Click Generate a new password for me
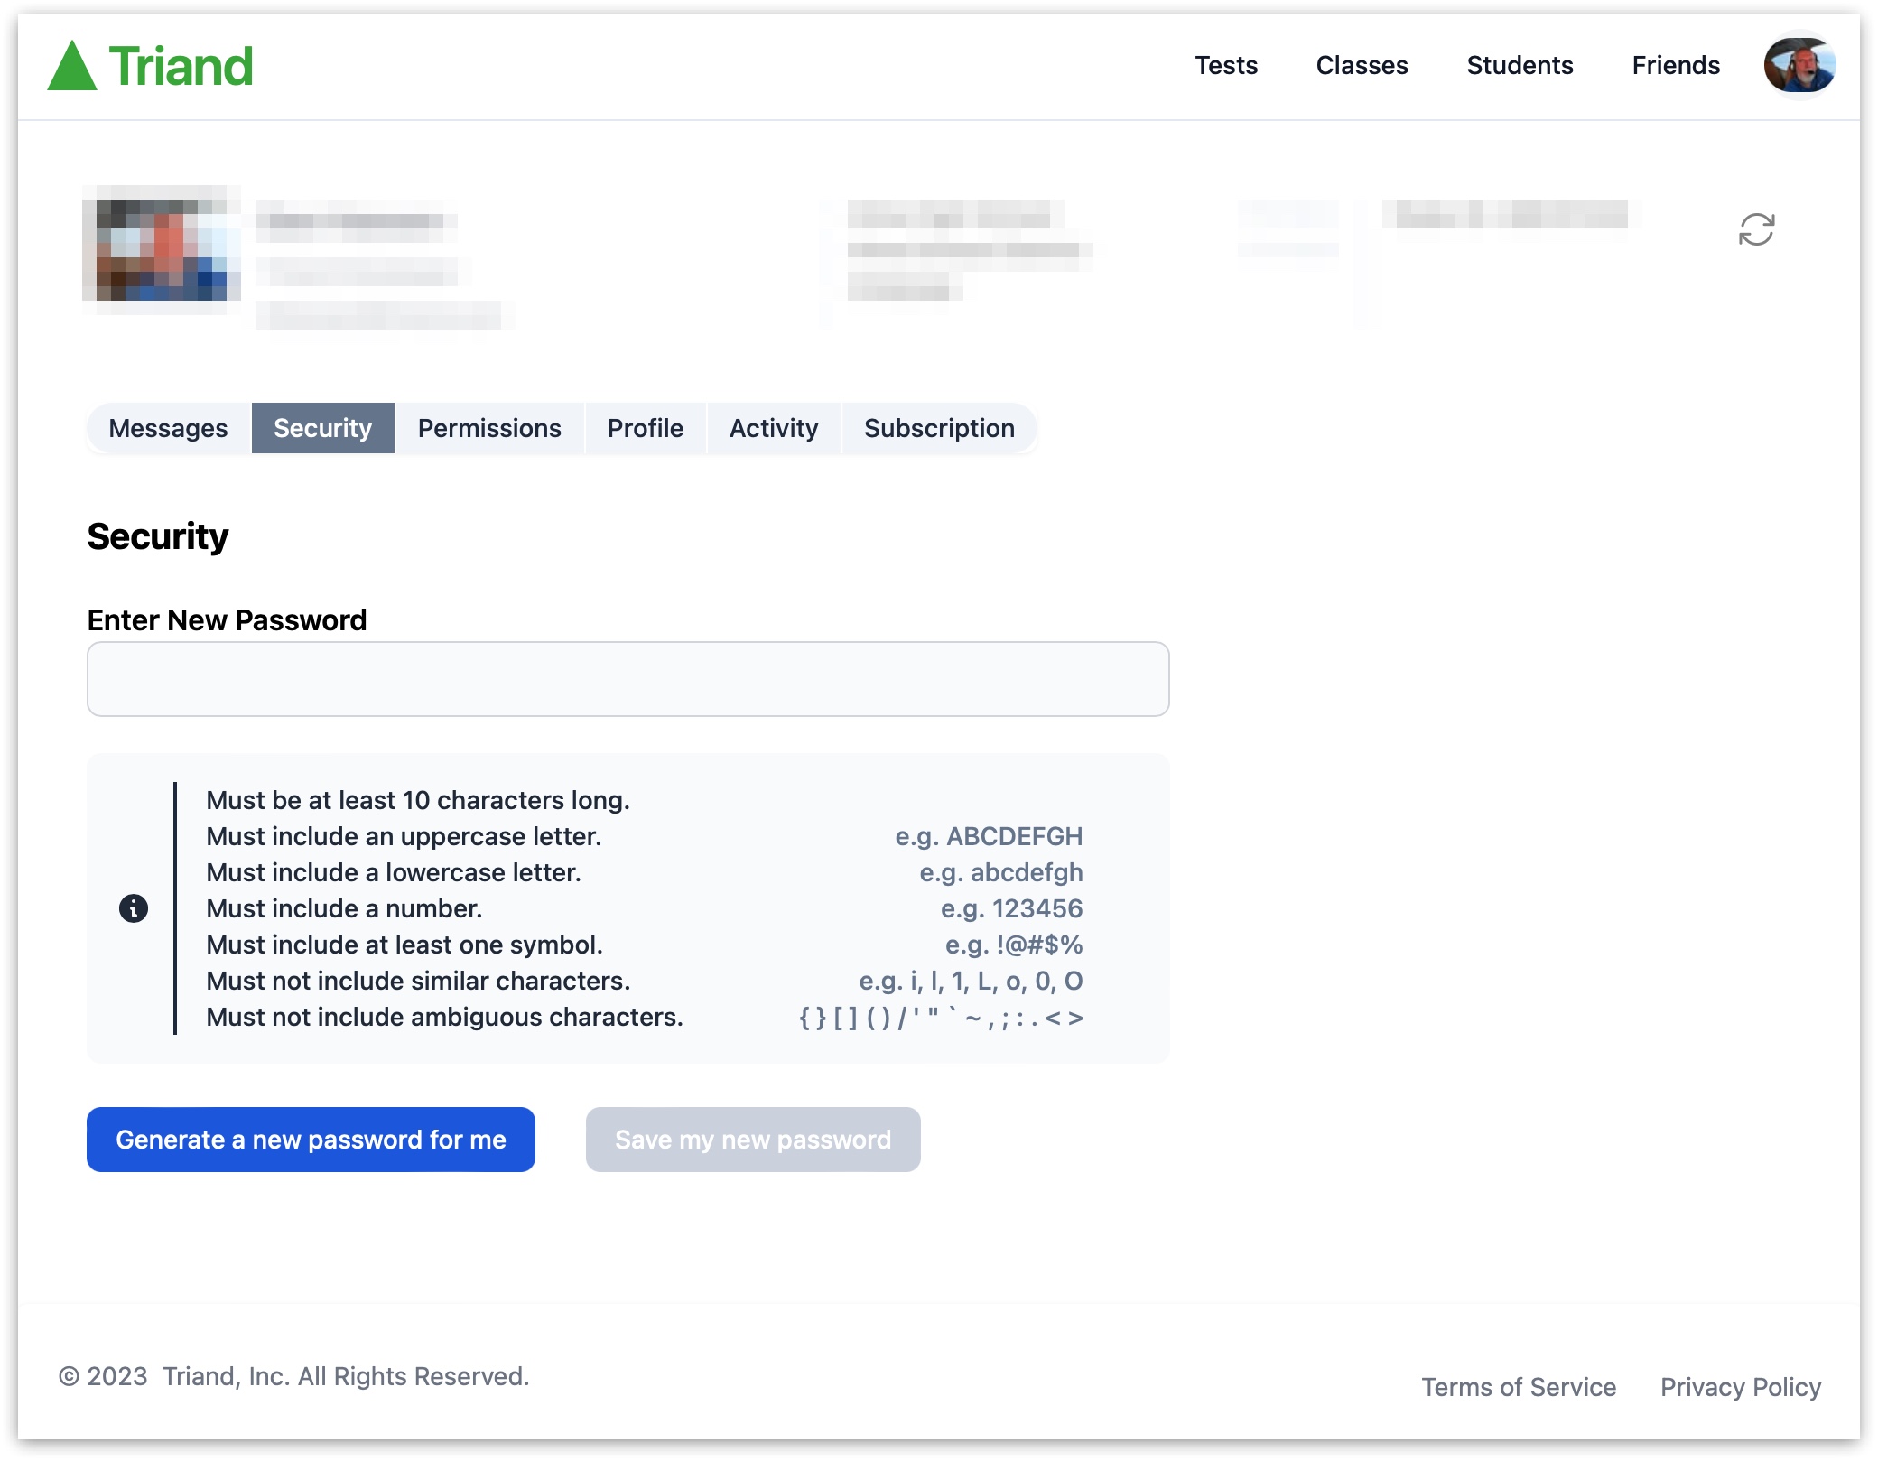The width and height of the screenshot is (1878, 1461). [x=311, y=1138]
